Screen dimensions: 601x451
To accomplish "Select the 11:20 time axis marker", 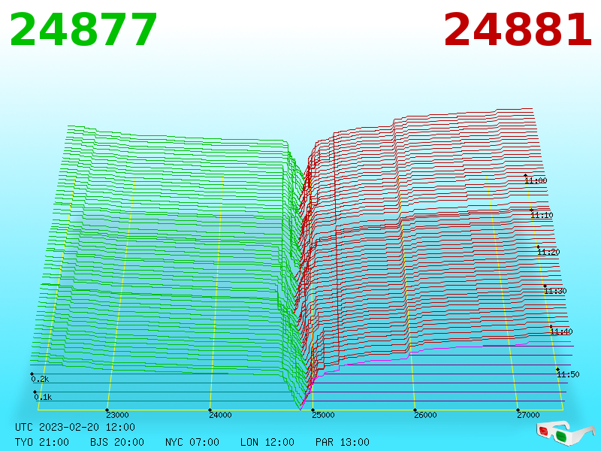I will coord(548,252).
